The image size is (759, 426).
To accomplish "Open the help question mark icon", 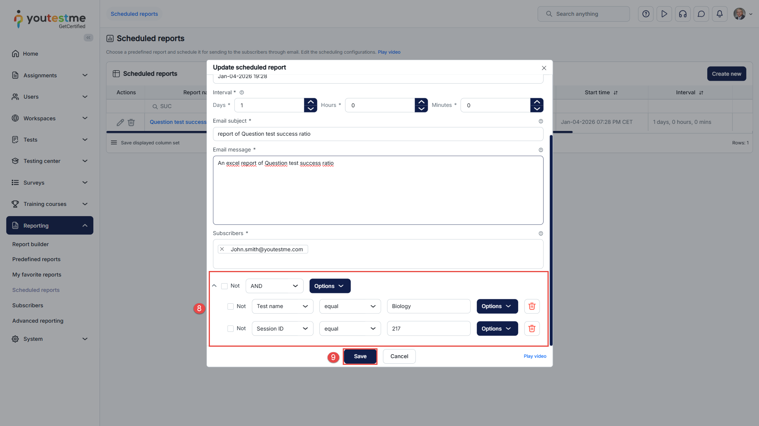I will click(x=646, y=14).
